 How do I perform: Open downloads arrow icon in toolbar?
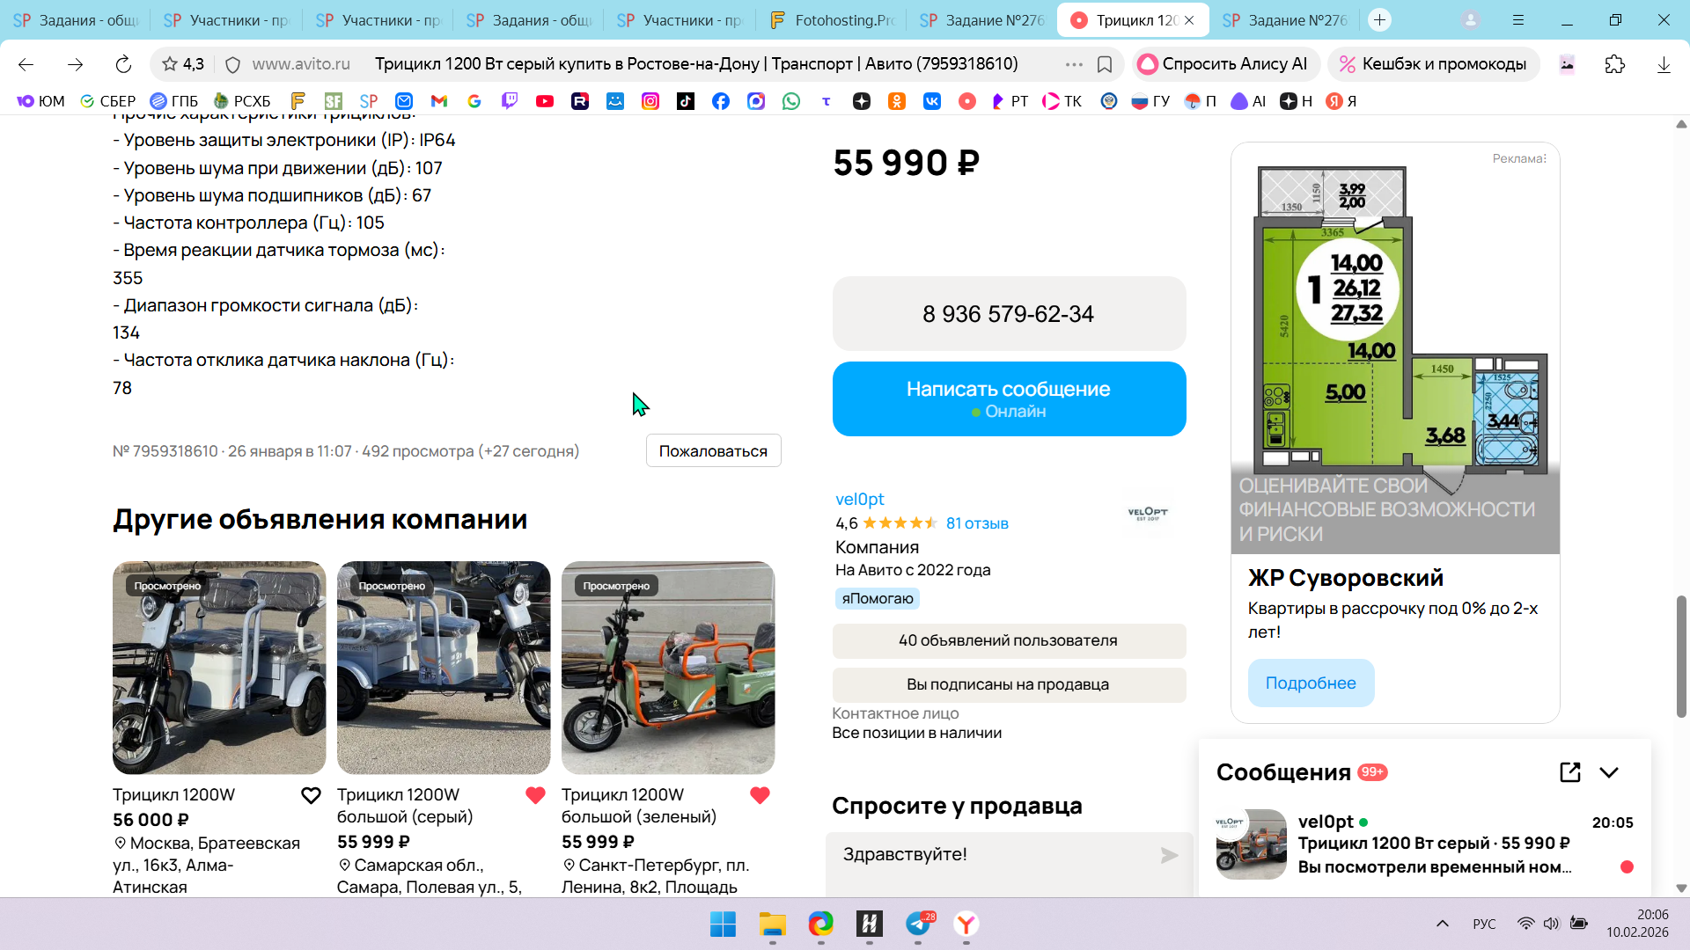[1663, 64]
